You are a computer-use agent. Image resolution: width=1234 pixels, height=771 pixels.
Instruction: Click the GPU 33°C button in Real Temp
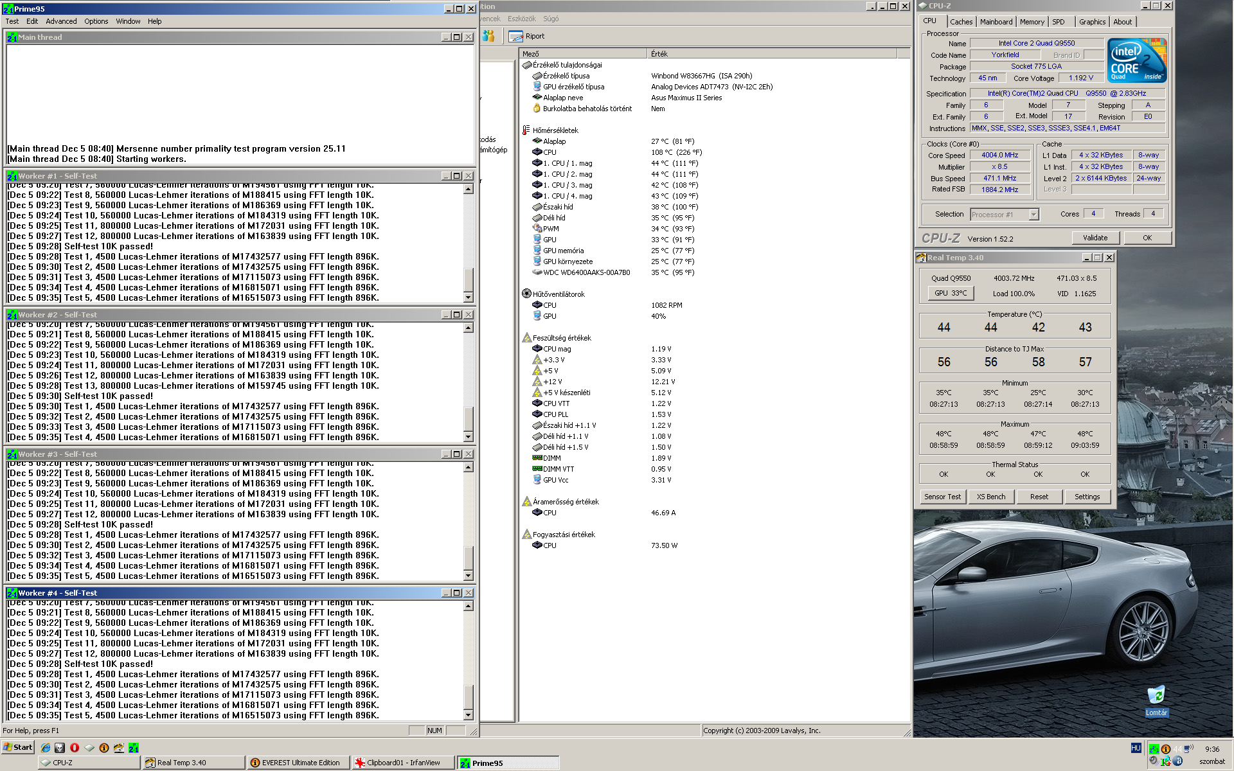(951, 293)
